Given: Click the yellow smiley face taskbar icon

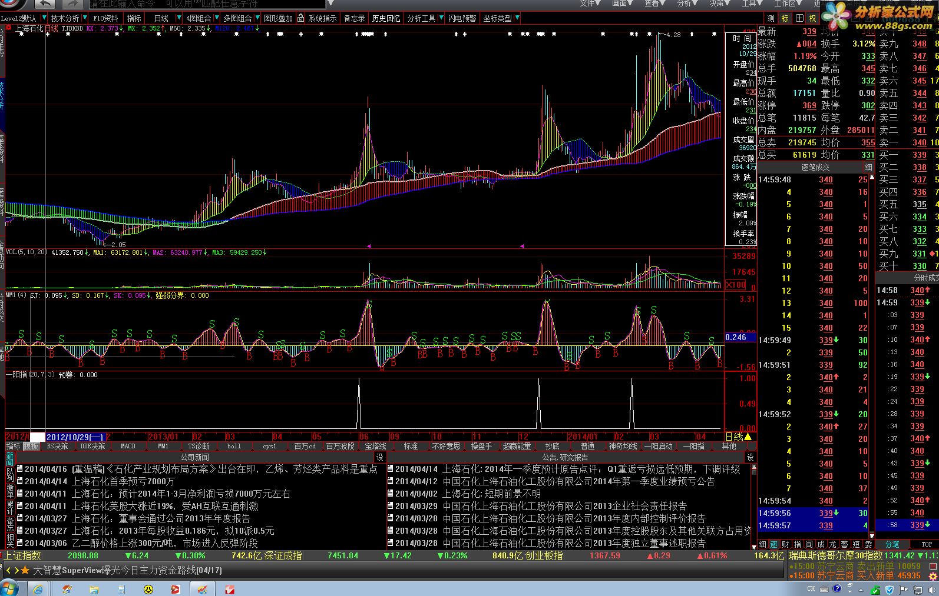Looking at the screenshot, I should tap(148, 589).
